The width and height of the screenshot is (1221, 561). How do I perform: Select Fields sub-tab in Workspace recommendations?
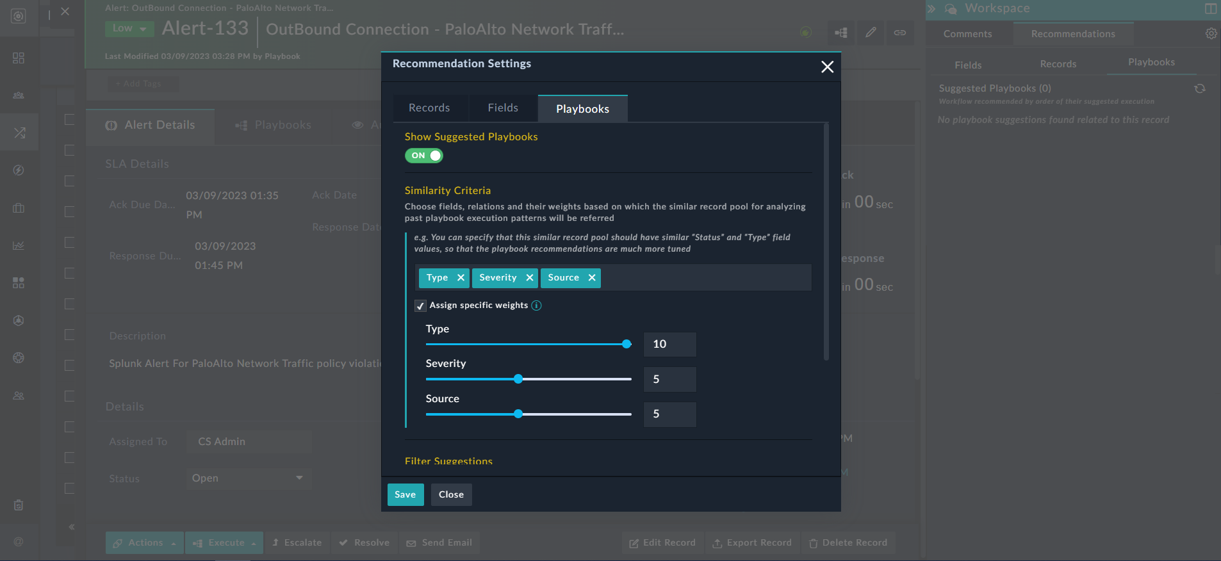pos(968,65)
